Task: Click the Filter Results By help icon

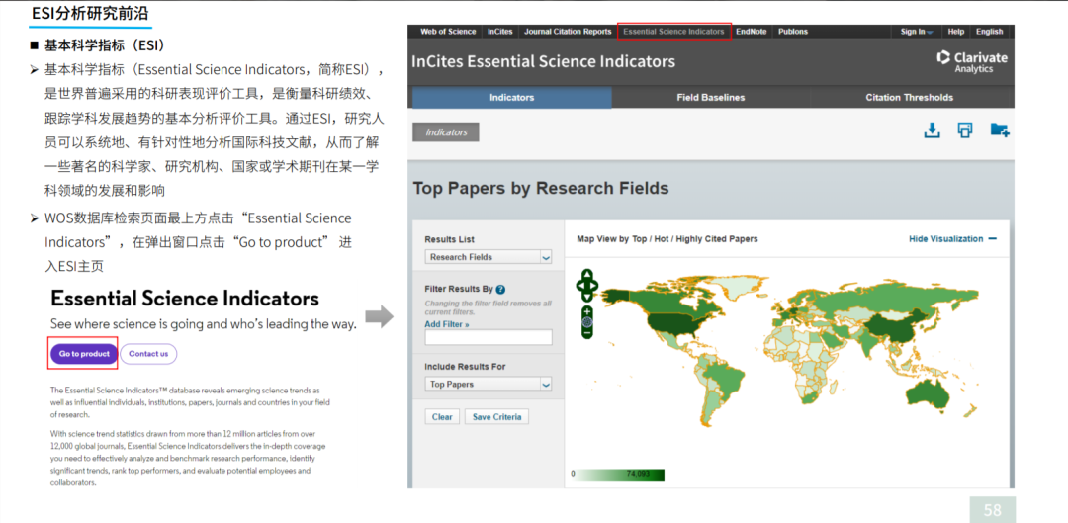Action: (501, 289)
